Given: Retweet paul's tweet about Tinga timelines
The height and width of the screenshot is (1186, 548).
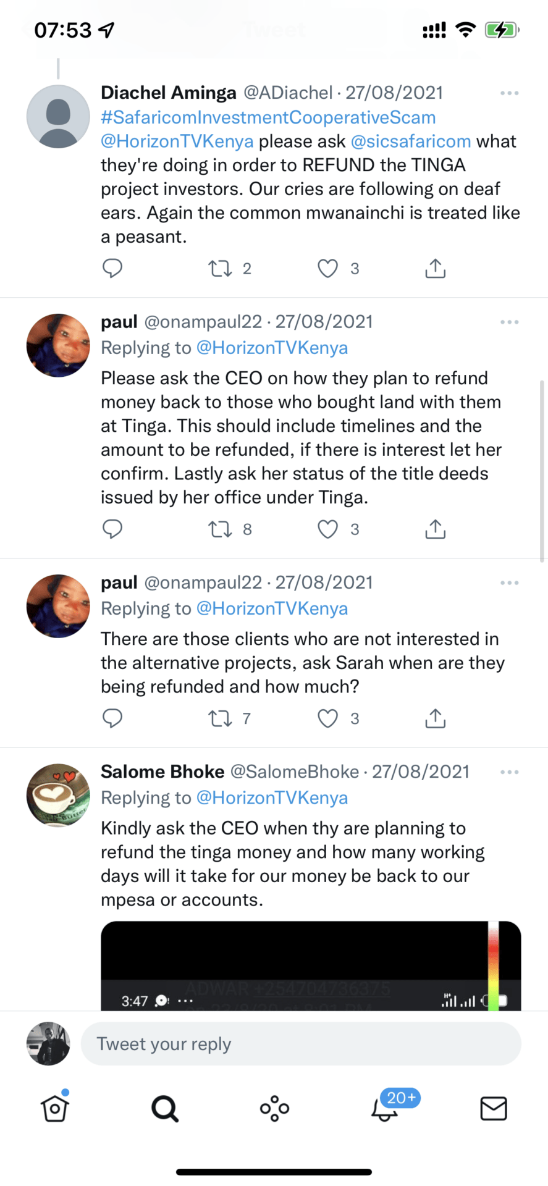Looking at the screenshot, I should pos(220,529).
